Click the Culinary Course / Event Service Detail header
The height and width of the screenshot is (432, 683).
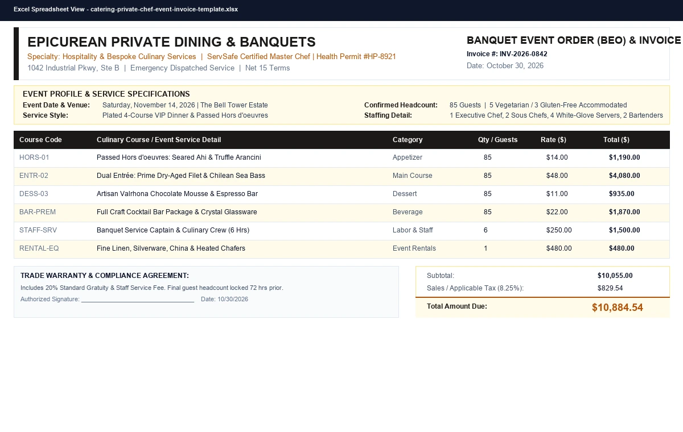coord(159,140)
